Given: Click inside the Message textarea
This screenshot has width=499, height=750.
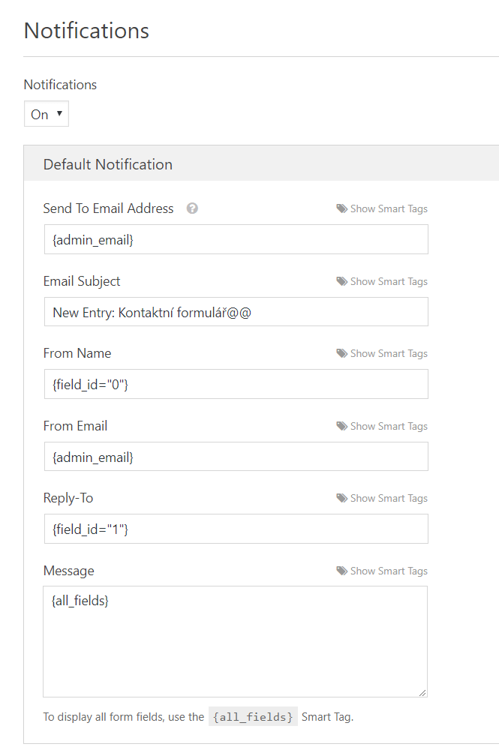Looking at the screenshot, I should [236, 642].
